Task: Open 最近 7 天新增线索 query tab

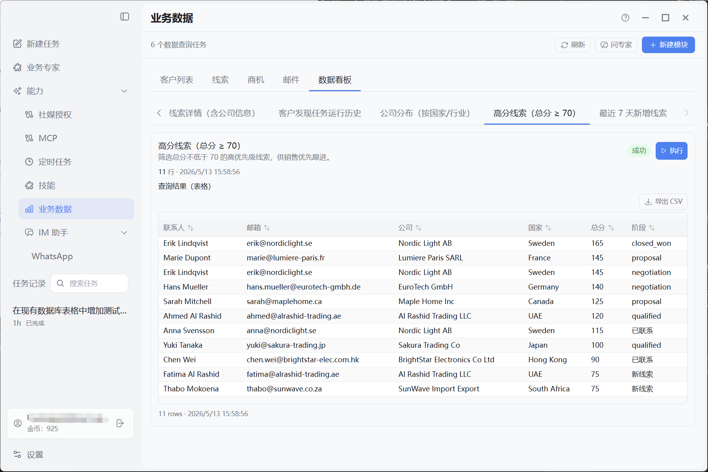Action: pos(633,113)
